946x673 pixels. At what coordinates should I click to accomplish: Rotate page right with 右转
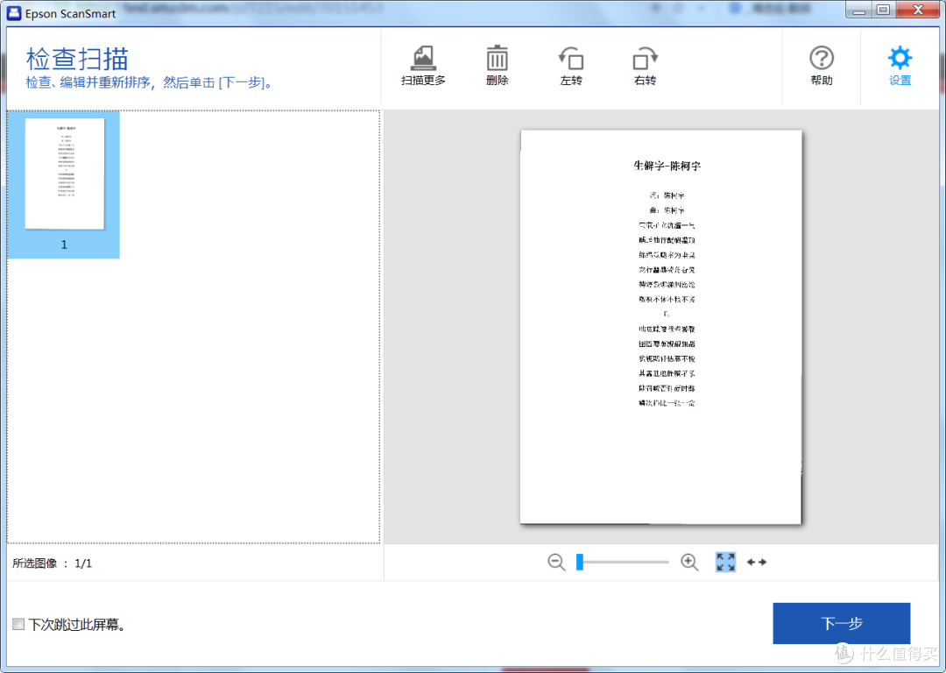[x=645, y=65]
